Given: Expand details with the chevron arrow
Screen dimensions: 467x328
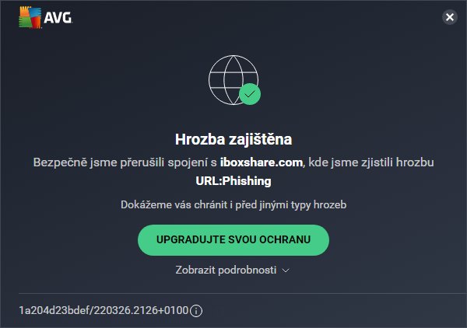Looking at the screenshot, I should click(x=286, y=270).
